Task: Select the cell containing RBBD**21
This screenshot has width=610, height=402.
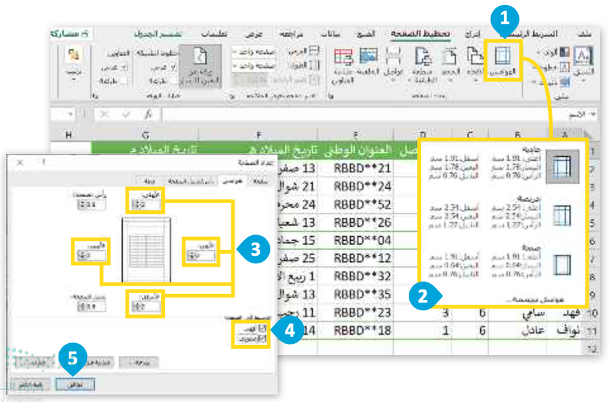Action: point(356,168)
